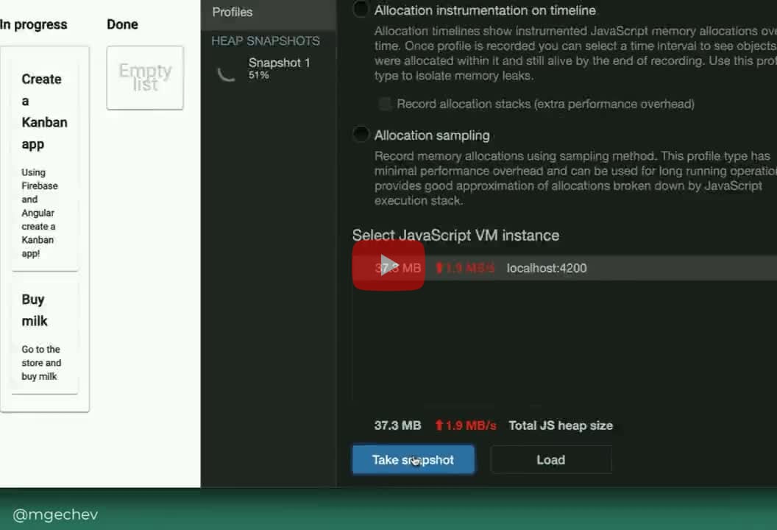Click the Done column heading
The image size is (777, 530).
(x=122, y=24)
